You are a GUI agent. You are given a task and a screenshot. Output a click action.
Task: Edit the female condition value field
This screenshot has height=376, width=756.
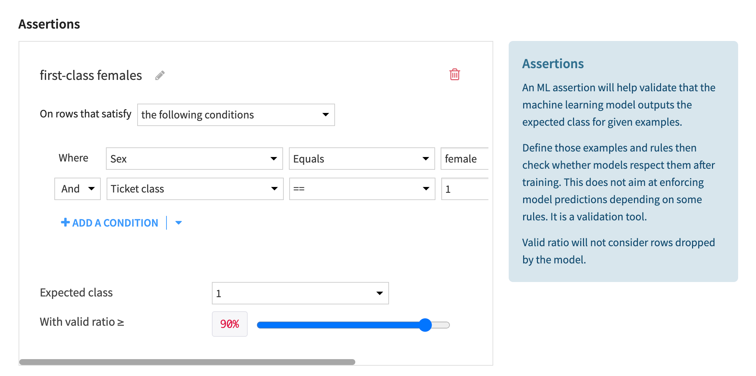(x=464, y=159)
